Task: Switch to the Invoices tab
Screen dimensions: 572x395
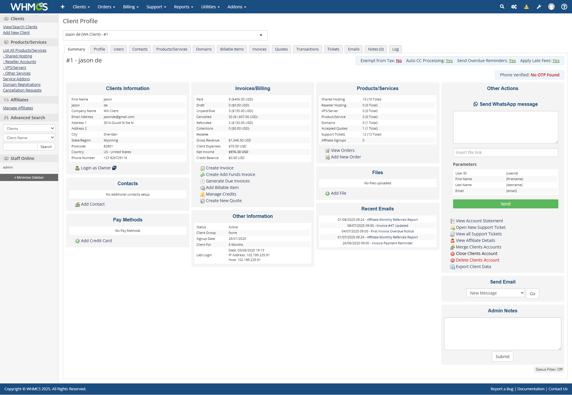Action: [x=259, y=49]
